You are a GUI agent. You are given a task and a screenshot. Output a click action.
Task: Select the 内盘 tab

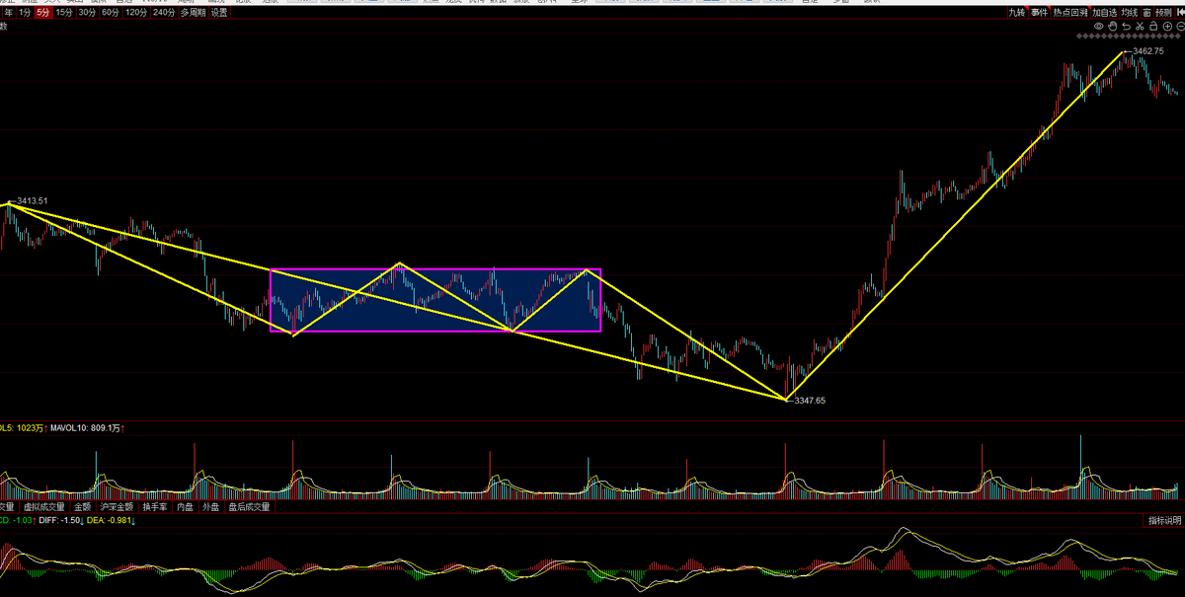[x=186, y=507]
